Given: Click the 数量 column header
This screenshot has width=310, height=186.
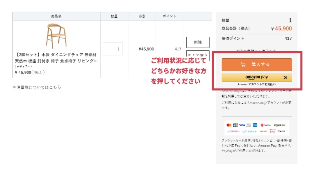Looking at the screenshot, I should pyautogui.click(x=114, y=16).
